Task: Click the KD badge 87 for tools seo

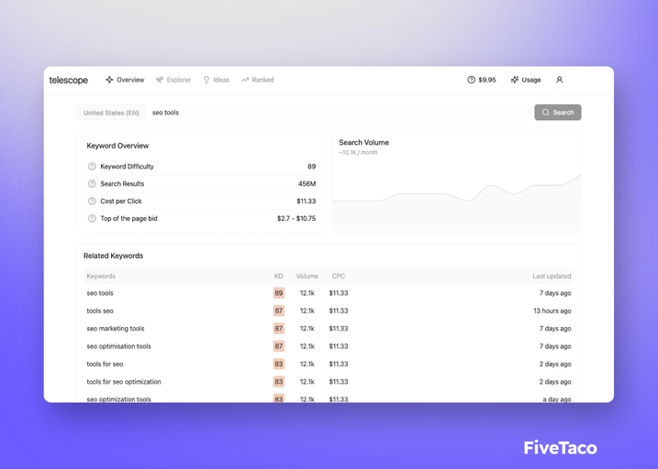Action: point(279,311)
